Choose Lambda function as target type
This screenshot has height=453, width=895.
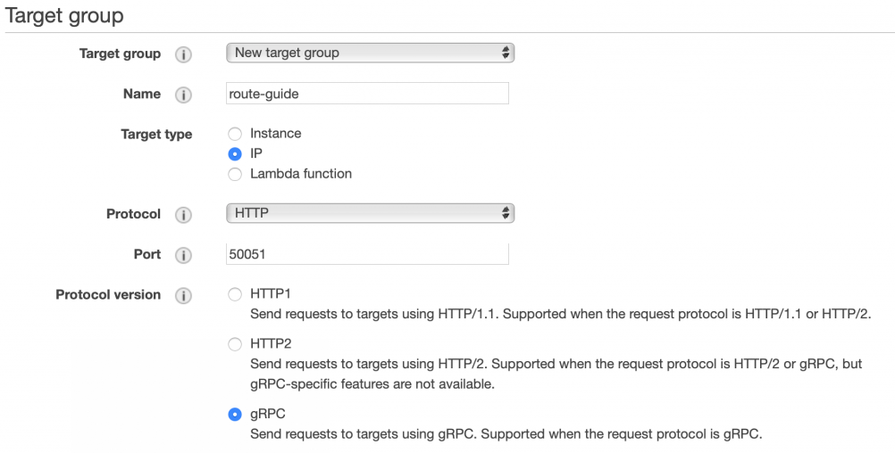coord(235,174)
